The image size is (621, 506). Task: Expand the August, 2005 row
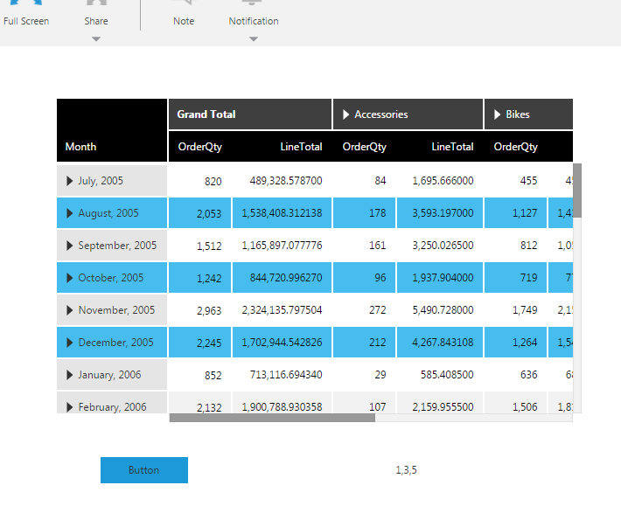(x=70, y=213)
